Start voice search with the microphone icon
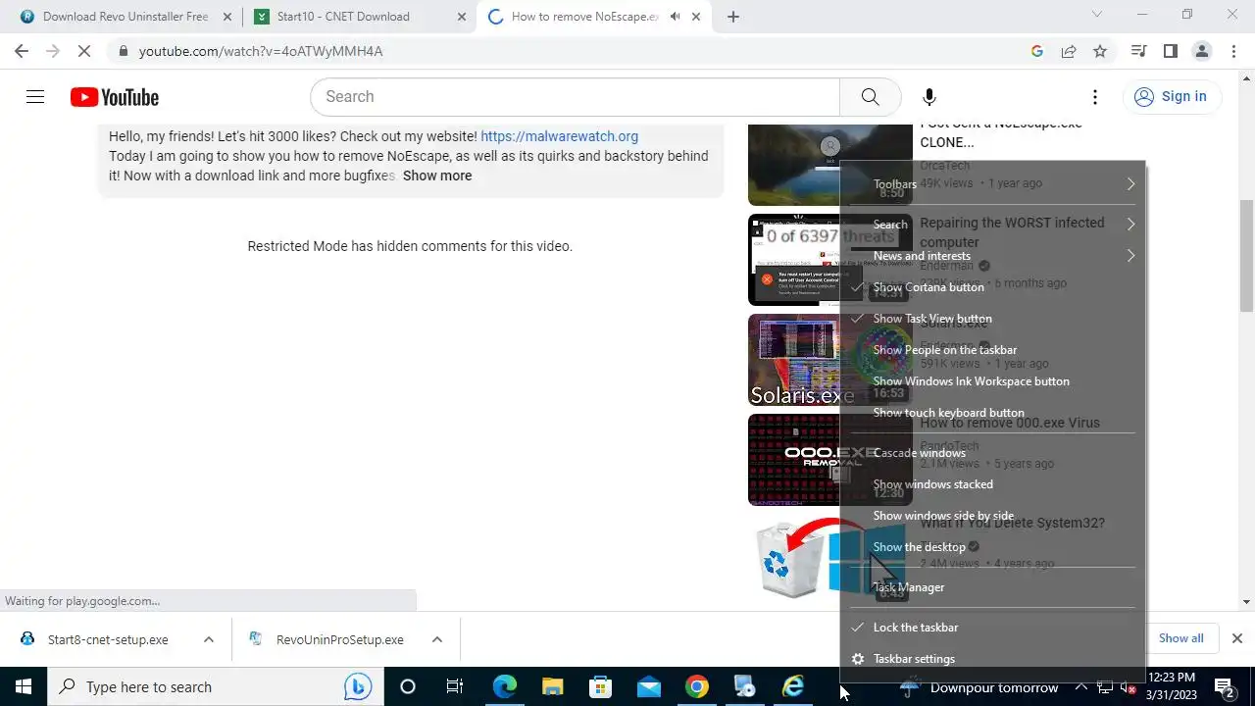The height and width of the screenshot is (706, 1255). [929, 96]
